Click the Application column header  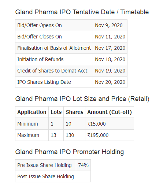pyautogui.click(x=32, y=112)
